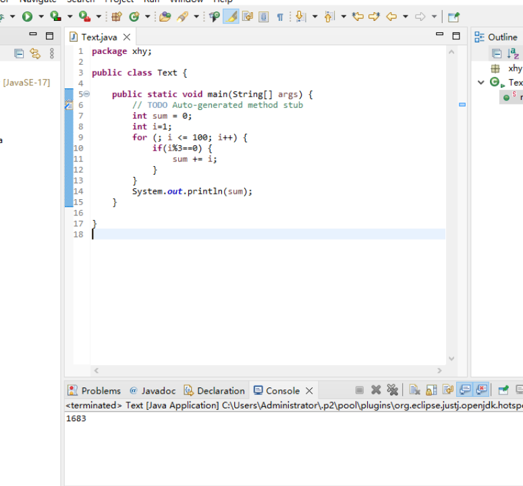523x486 pixels.
Task: Collapse the Text class node in Outline
Action: click(x=481, y=82)
